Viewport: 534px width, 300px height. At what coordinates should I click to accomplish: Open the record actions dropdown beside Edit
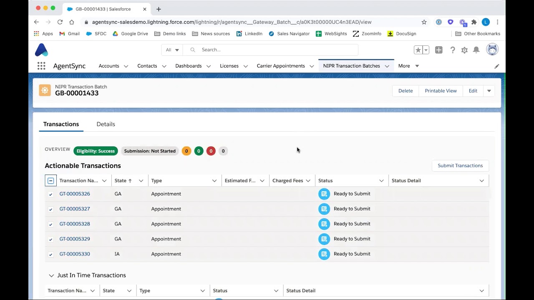click(x=489, y=91)
